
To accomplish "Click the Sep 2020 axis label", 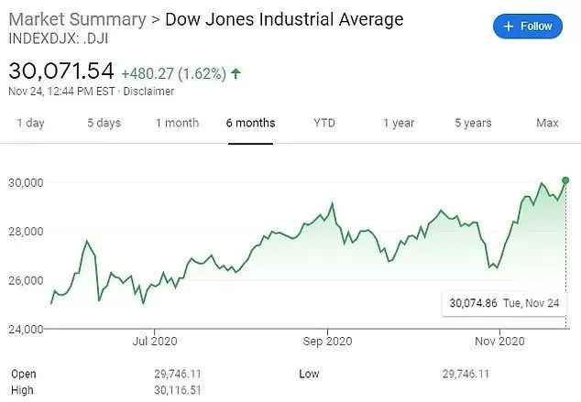I will pyautogui.click(x=327, y=341).
